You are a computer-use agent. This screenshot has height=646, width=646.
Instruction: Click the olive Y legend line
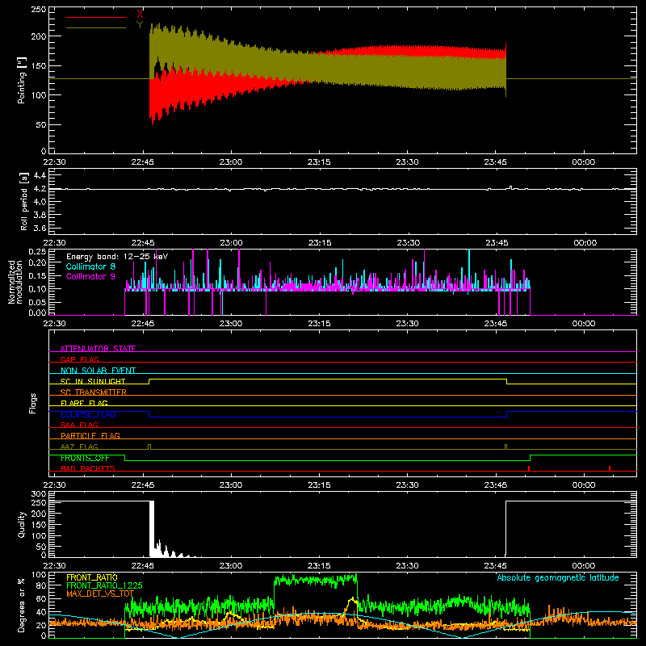[x=96, y=27]
